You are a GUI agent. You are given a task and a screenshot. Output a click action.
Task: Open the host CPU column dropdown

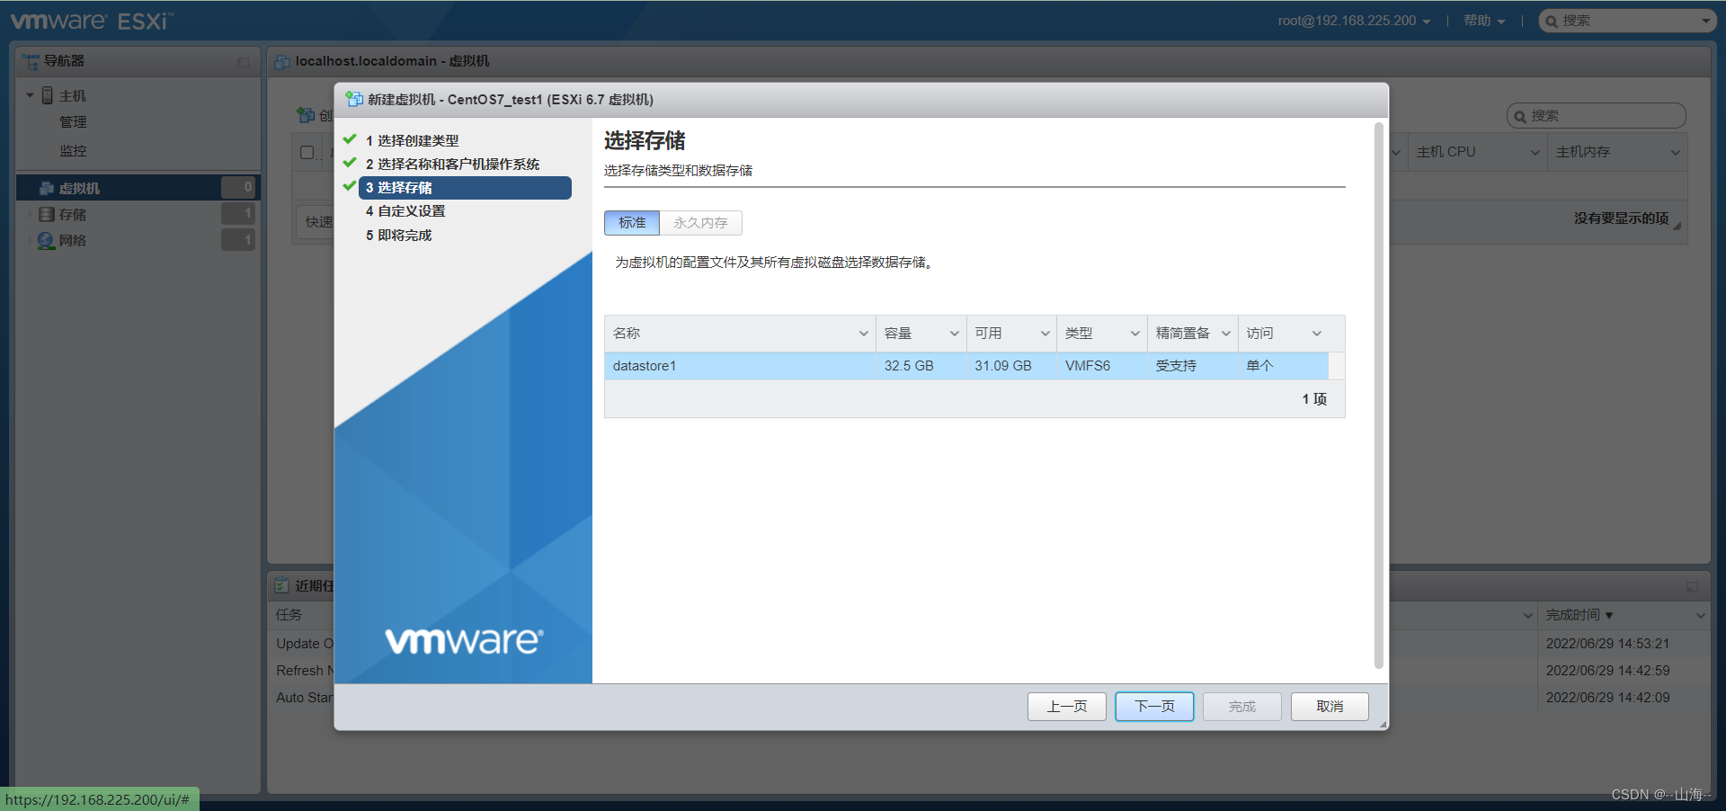coord(1535,153)
